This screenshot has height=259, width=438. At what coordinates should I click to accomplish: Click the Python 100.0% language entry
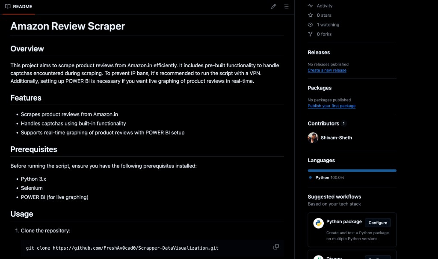coord(330,178)
